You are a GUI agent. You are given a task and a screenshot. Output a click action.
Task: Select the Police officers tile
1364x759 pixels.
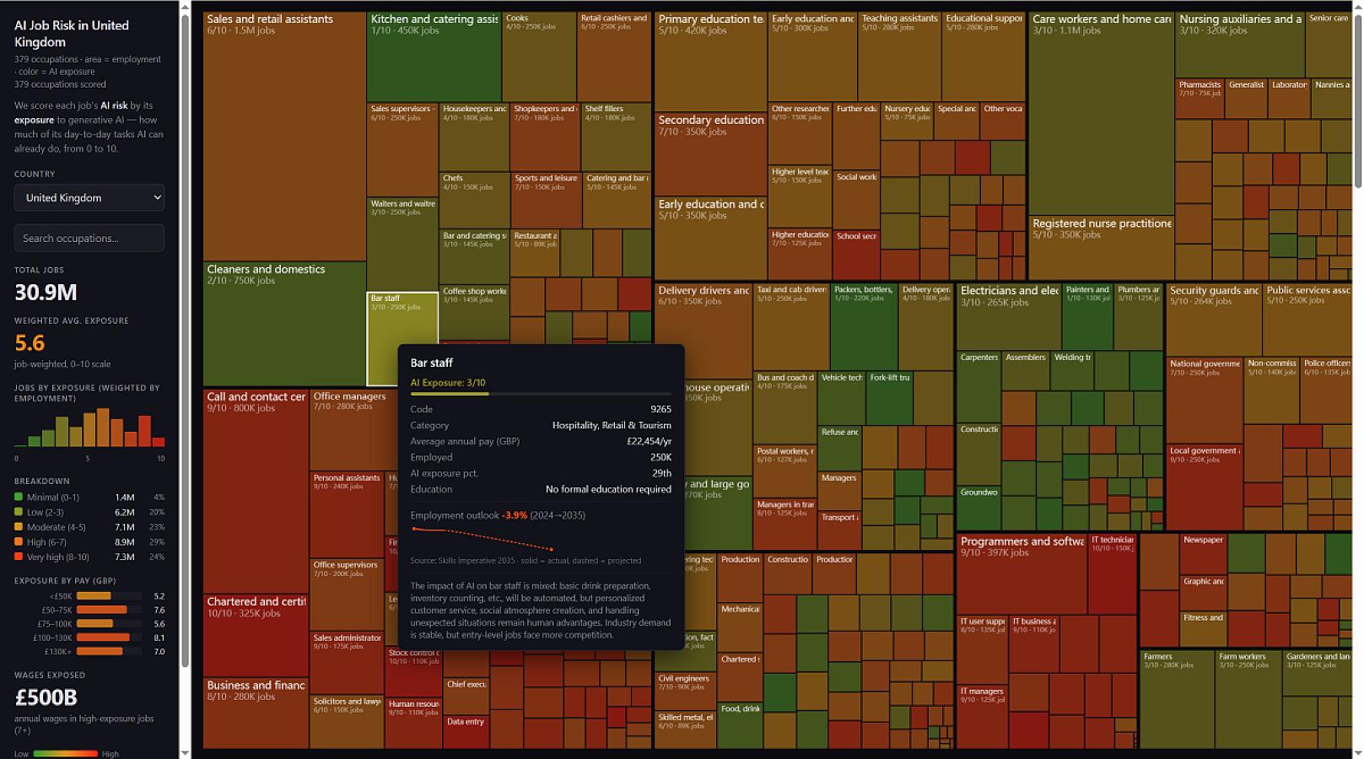[1326, 390]
